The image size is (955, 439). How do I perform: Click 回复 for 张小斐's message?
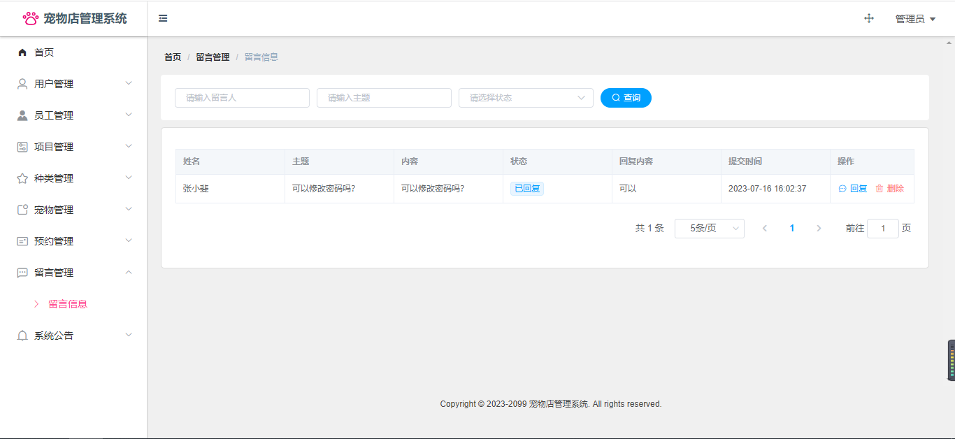coord(853,189)
